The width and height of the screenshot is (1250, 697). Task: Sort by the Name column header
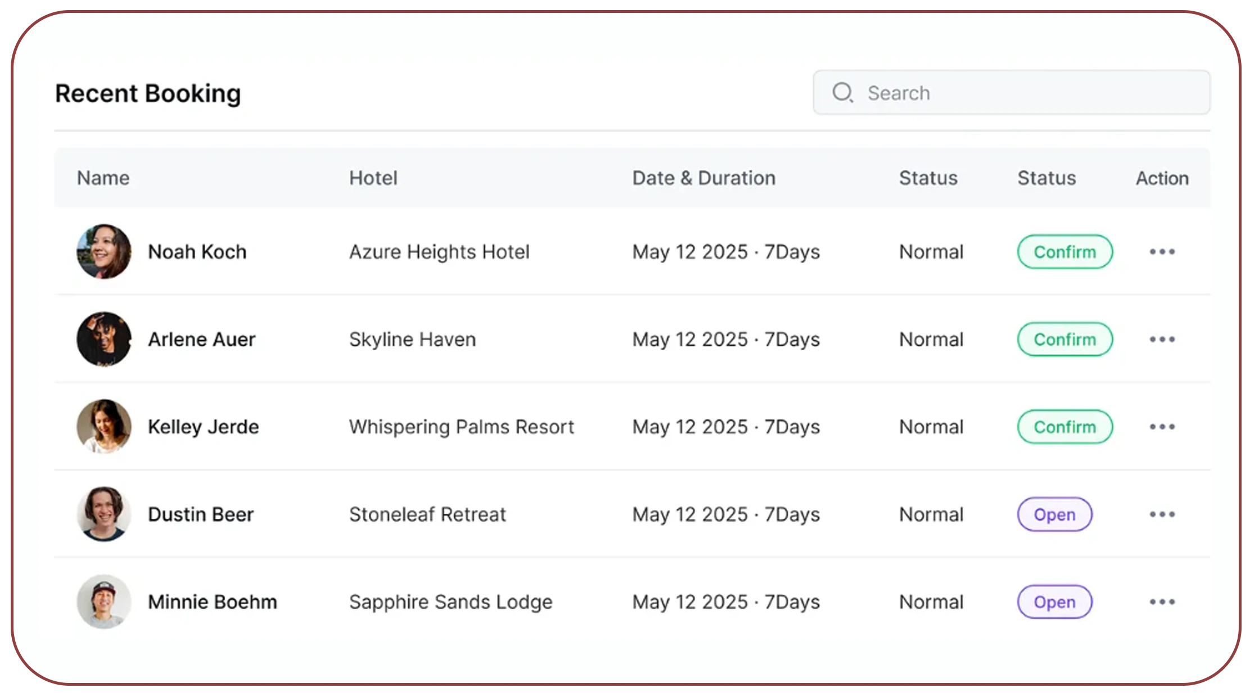pyautogui.click(x=103, y=178)
